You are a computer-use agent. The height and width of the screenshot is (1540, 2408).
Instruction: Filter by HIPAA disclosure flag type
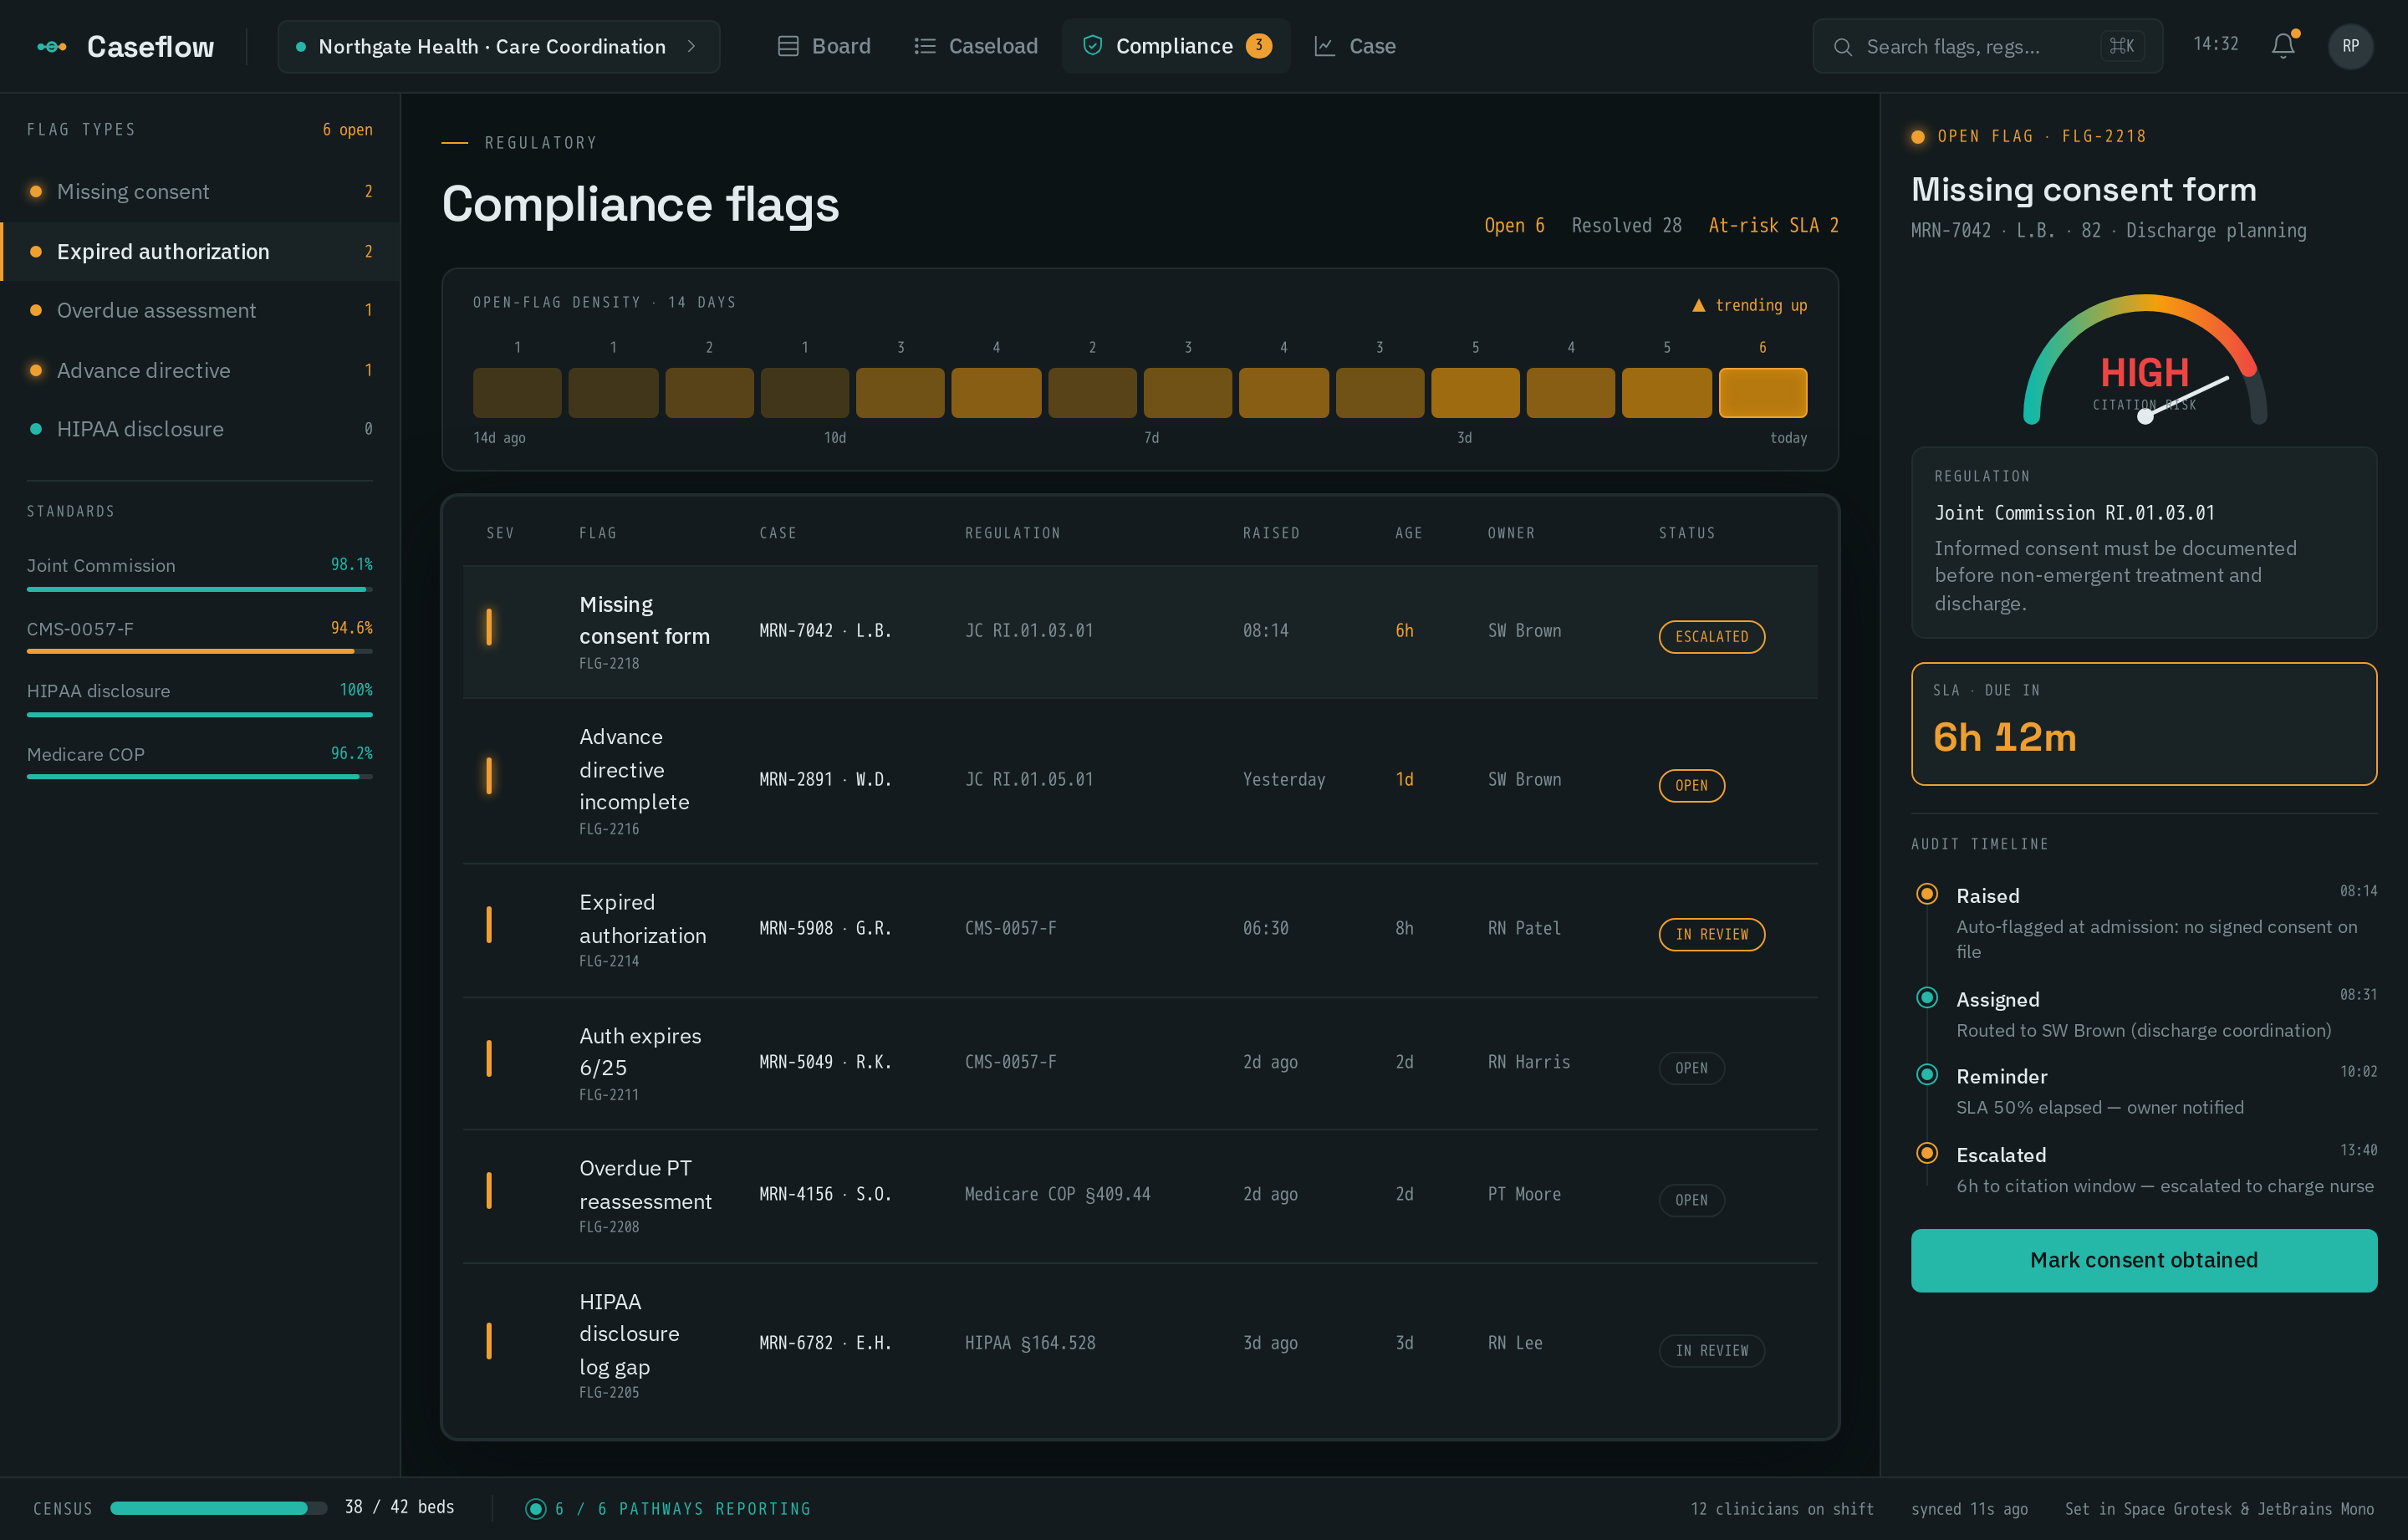tap(200, 429)
